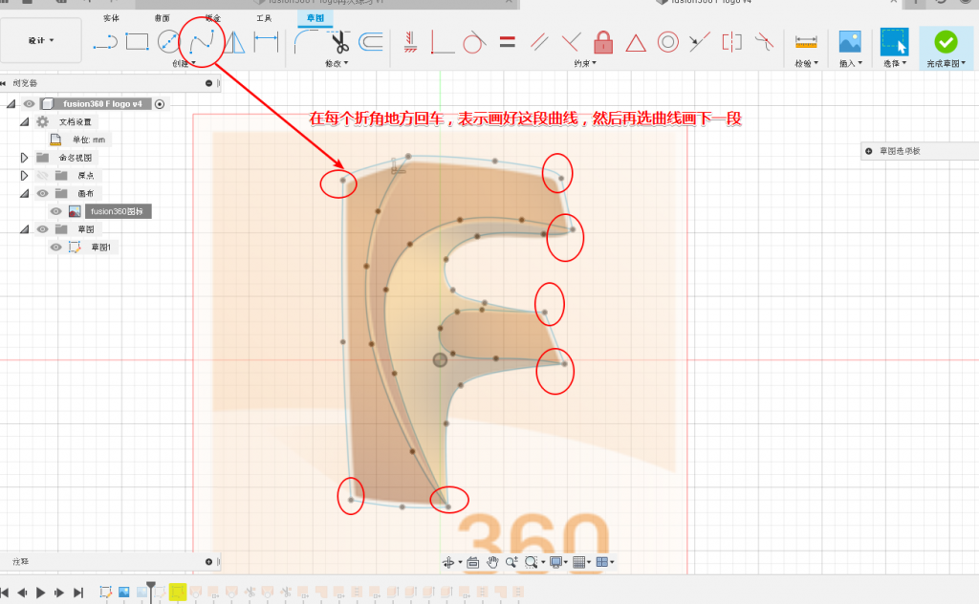Click the highlighted yellow timeline sketch feature
This screenshot has height=604, width=979.
tap(177, 592)
